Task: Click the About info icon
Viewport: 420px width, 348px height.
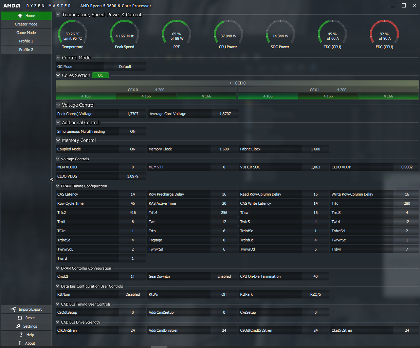Action: [x=20, y=343]
